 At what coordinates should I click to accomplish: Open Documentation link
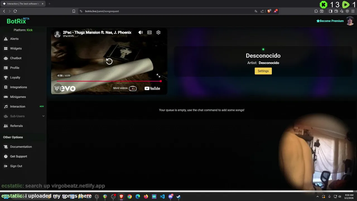(x=21, y=147)
